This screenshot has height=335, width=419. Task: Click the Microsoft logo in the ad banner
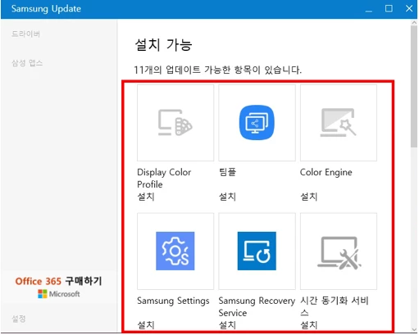tap(59, 294)
